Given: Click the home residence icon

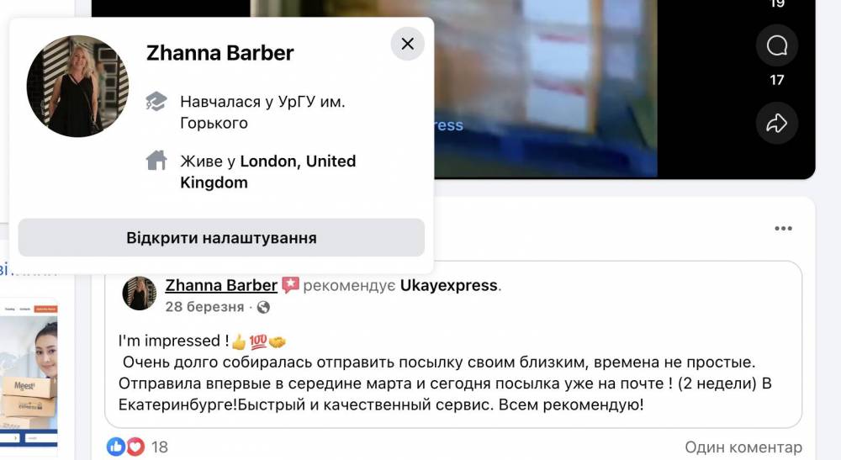Looking at the screenshot, I should 156,161.
